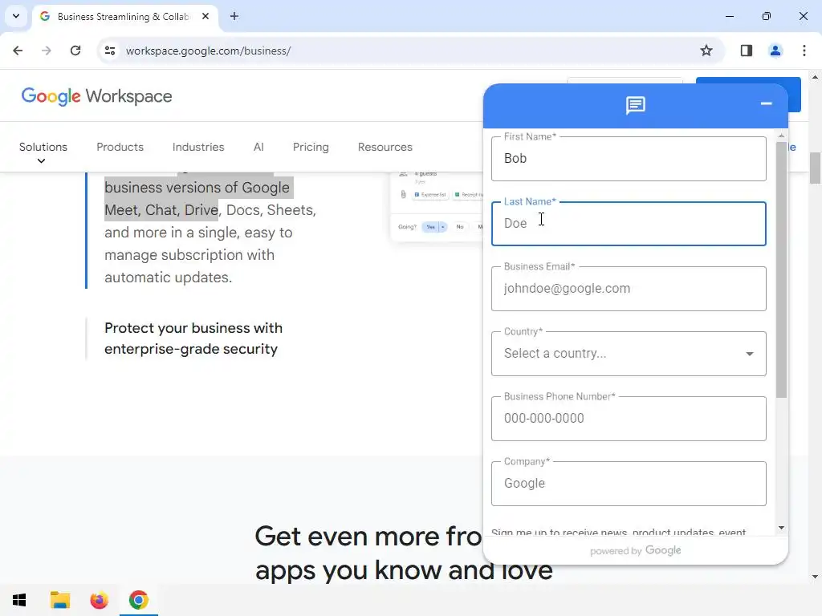Close the Business Streamlining tab
The height and width of the screenshot is (616, 822).
coord(205,16)
